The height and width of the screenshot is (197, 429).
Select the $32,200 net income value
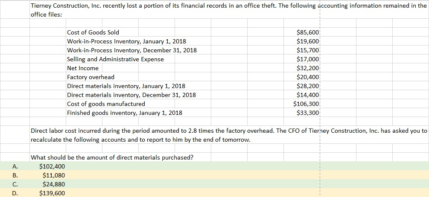click(x=307, y=68)
